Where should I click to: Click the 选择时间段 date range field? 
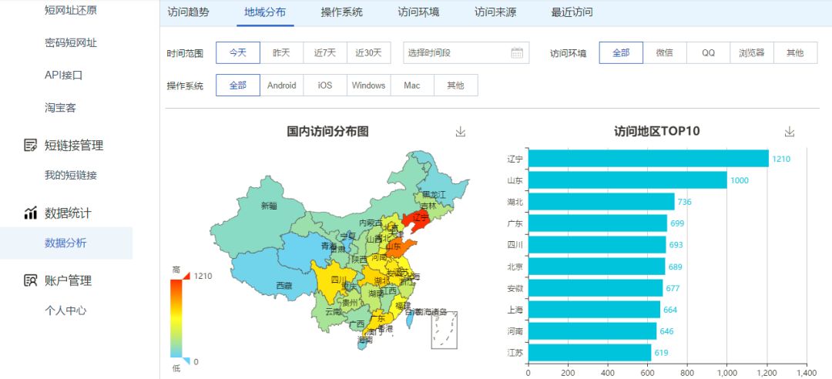tap(455, 53)
